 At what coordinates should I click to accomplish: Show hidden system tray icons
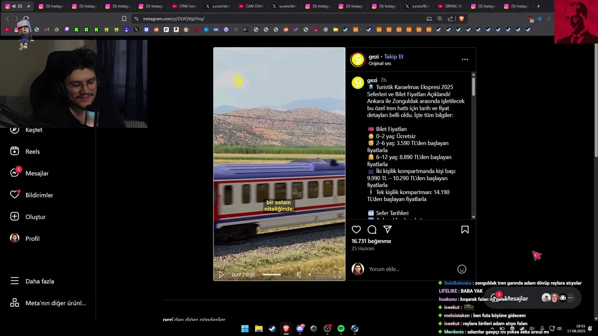(x=492, y=329)
